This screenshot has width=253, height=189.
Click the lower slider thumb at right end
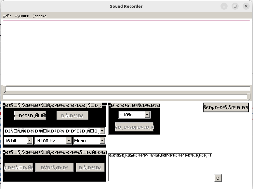(x=249, y=97)
